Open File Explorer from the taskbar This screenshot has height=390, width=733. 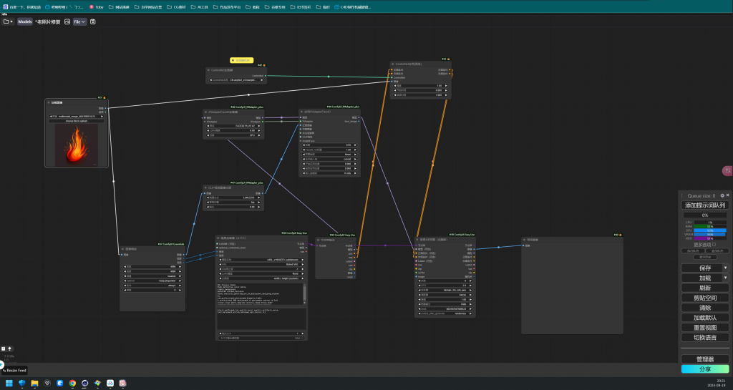pyautogui.click(x=34, y=383)
